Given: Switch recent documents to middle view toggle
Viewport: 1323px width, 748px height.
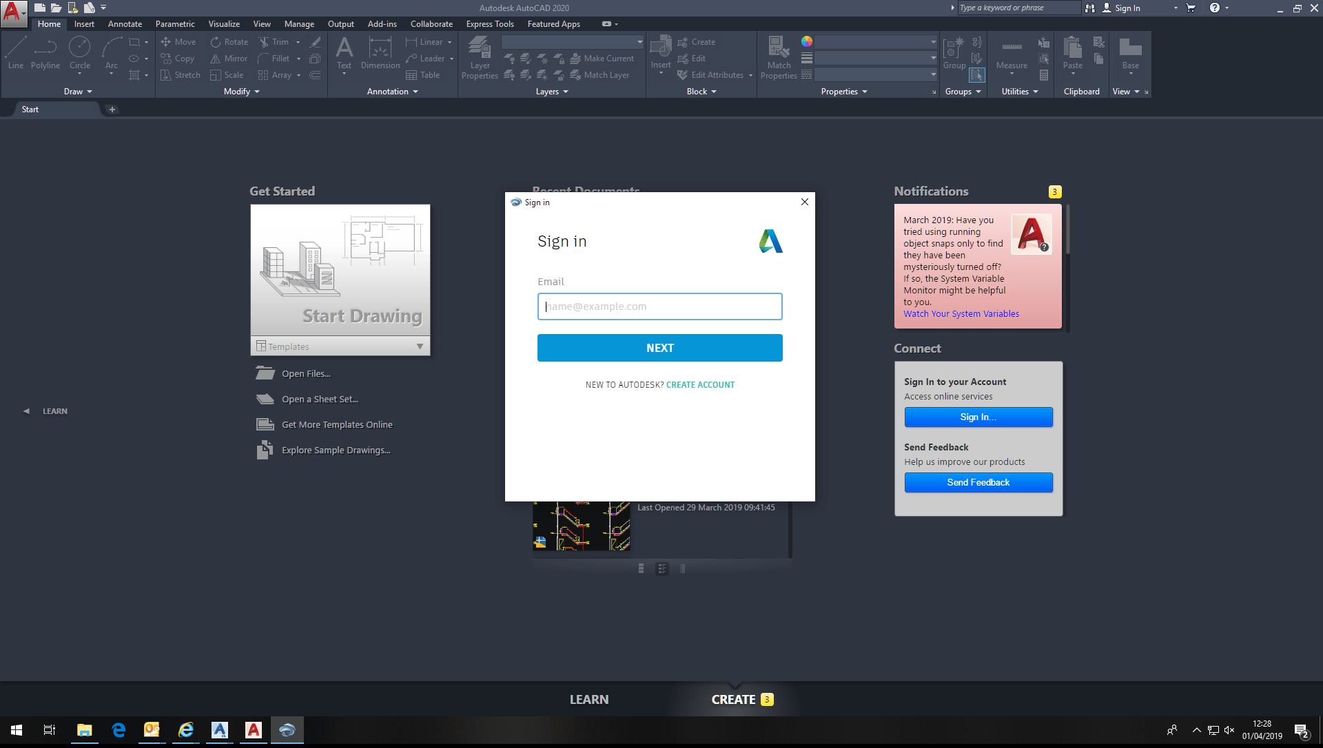Looking at the screenshot, I should (x=661, y=568).
